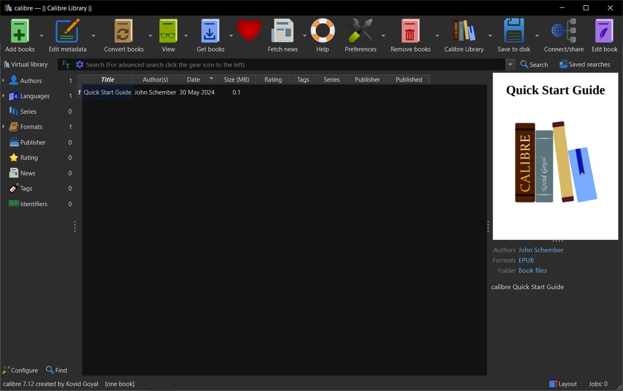Image resolution: width=623 pixels, height=391 pixels.
Task: Select Series in tag browser
Action: tap(28, 112)
